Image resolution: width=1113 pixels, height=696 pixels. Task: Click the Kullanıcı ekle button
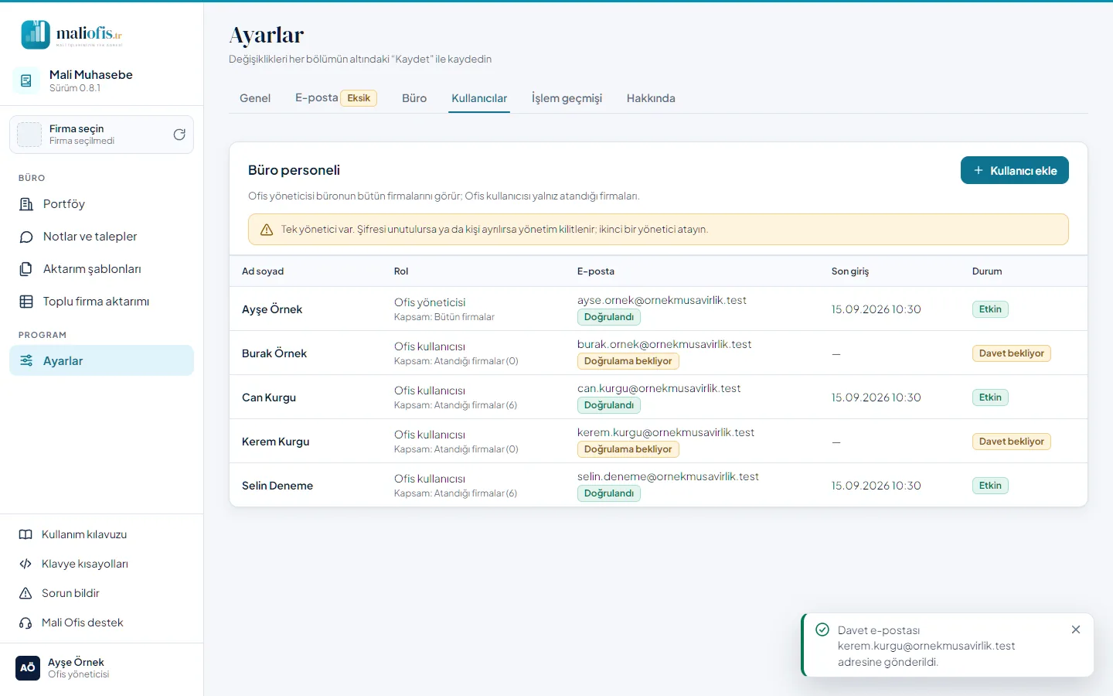(1014, 170)
